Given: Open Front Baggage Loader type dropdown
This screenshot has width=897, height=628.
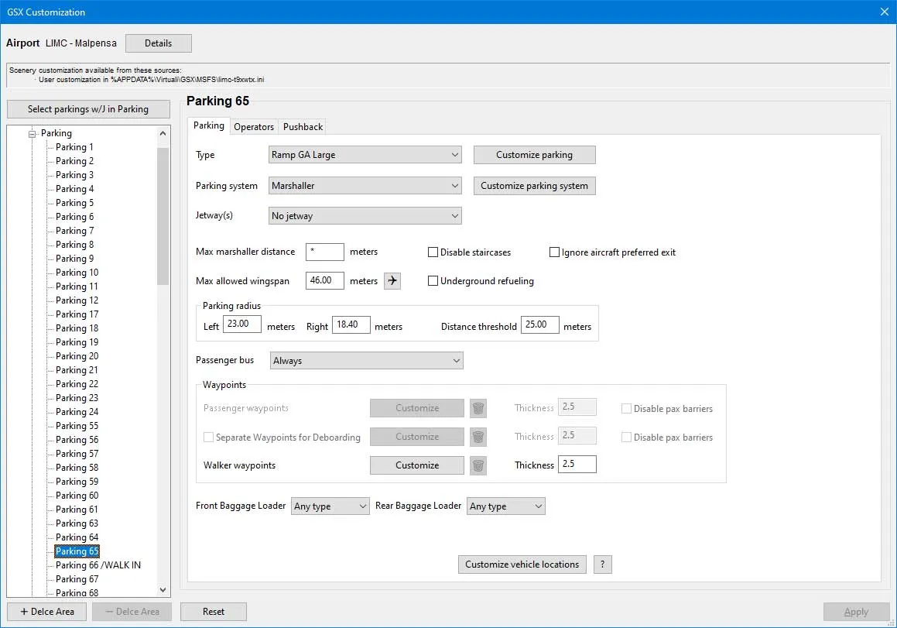Looking at the screenshot, I should click(330, 506).
